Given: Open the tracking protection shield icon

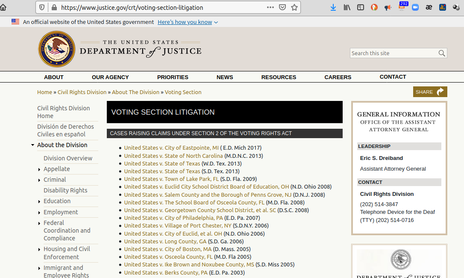Looking at the screenshot, I should (42, 7).
